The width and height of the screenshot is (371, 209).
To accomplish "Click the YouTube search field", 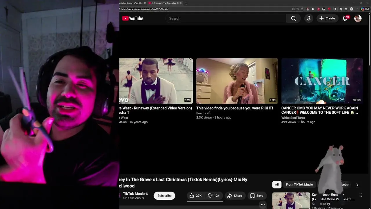I will click(226, 18).
